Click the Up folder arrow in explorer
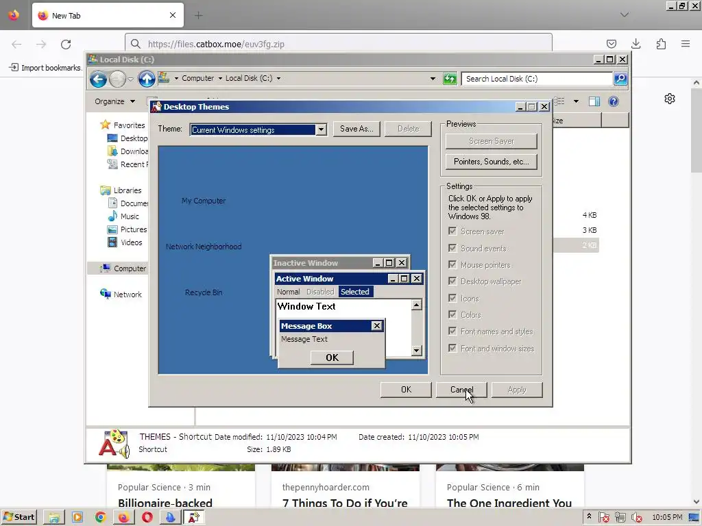The image size is (702, 526). pos(147,79)
